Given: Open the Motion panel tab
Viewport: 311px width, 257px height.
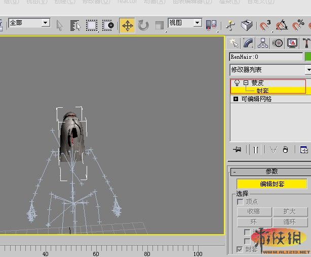Looking at the screenshot, I should click(x=277, y=43).
